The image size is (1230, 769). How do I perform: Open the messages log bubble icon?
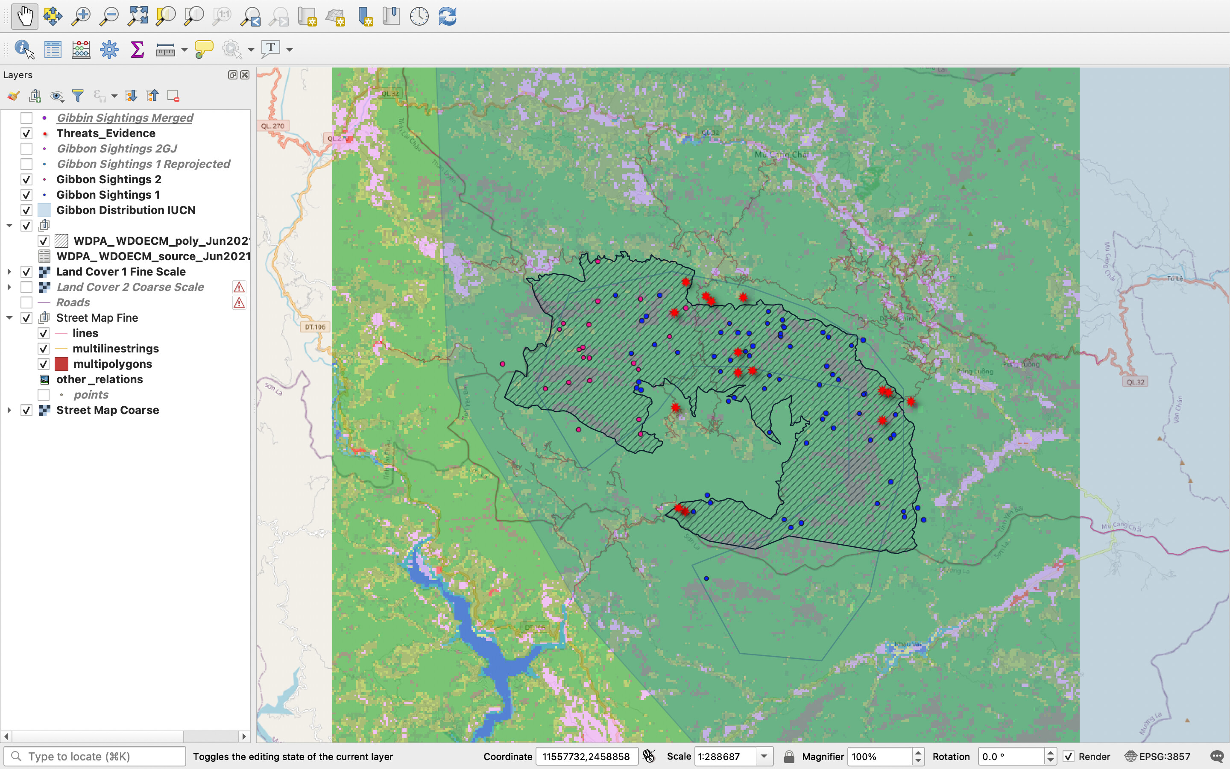tap(1217, 756)
